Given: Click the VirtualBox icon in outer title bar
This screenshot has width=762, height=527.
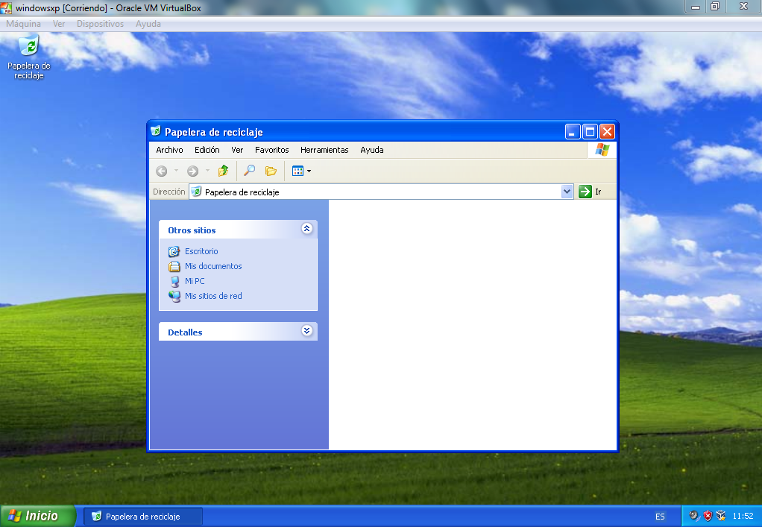Looking at the screenshot, I should (x=6, y=7).
